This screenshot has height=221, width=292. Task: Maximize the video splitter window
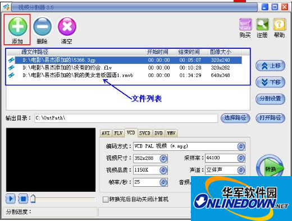[275, 7]
